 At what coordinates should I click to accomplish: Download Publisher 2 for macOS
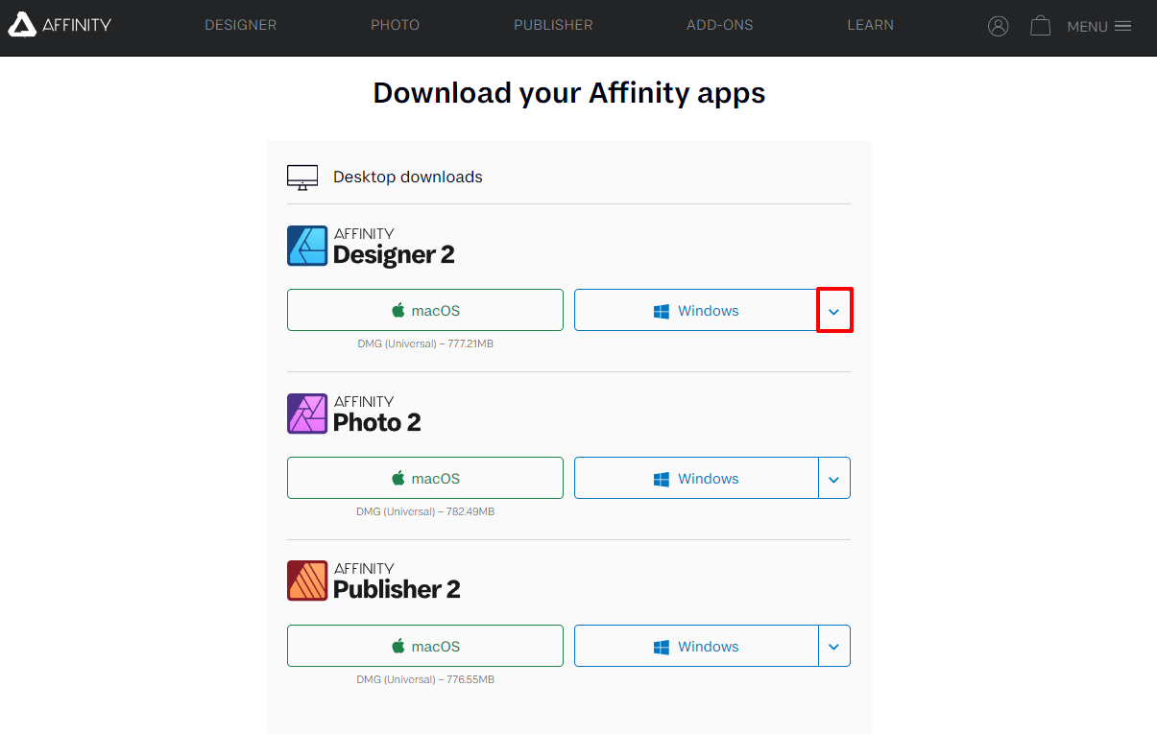(x=424, y=647)
